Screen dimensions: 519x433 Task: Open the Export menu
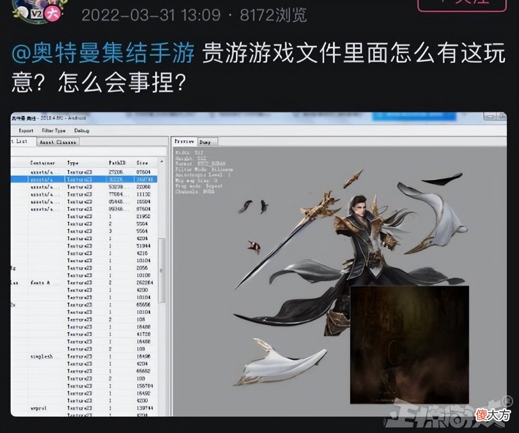tap(26, 131)
